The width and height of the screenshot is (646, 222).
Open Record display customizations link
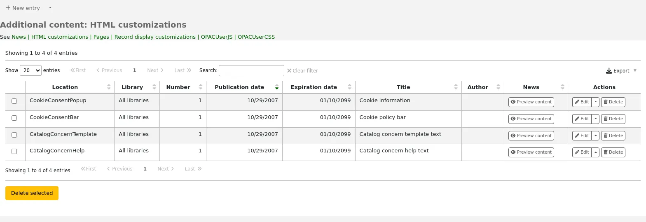155,37
